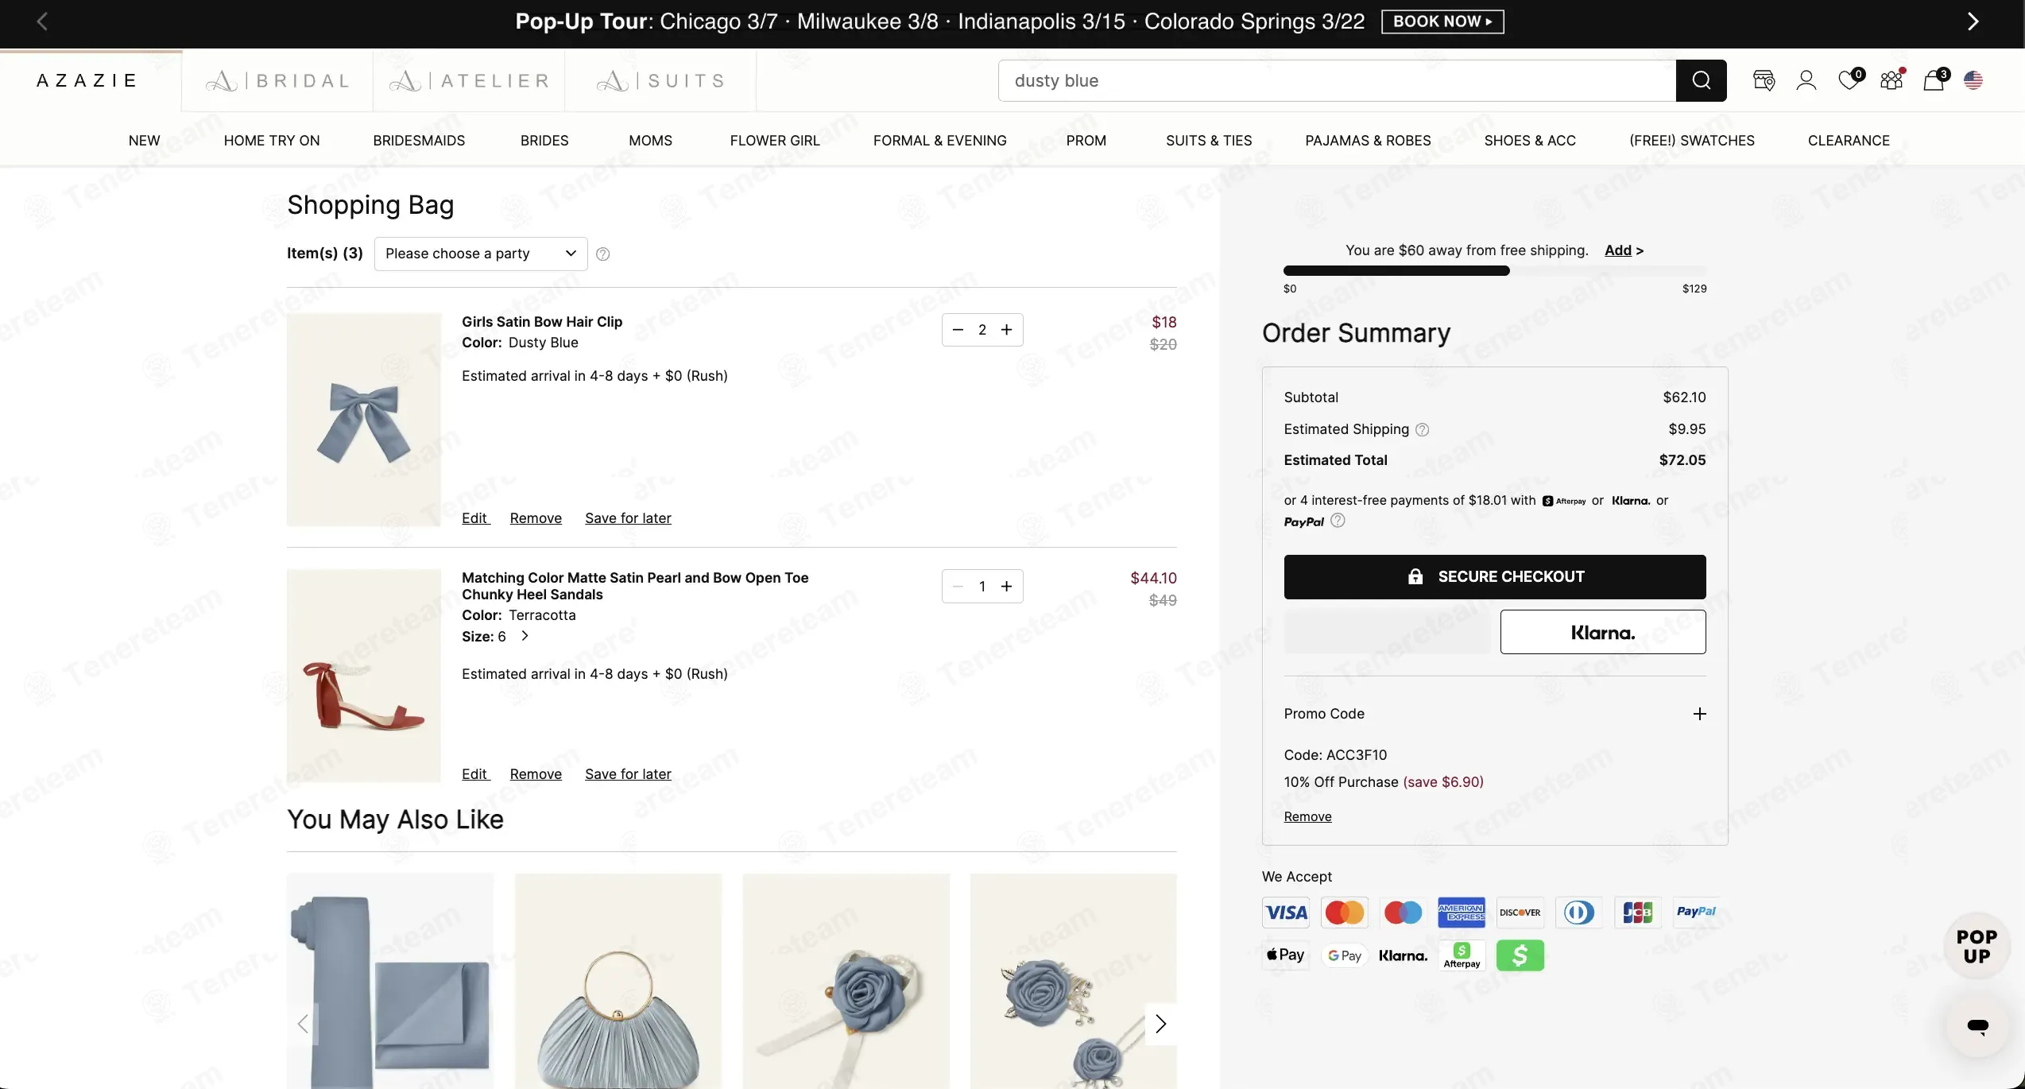Open (FREE!) SWATCHES menu
Image resolution: width=2025 pixels, height=1089 pixels.
tap(1692, 141)
